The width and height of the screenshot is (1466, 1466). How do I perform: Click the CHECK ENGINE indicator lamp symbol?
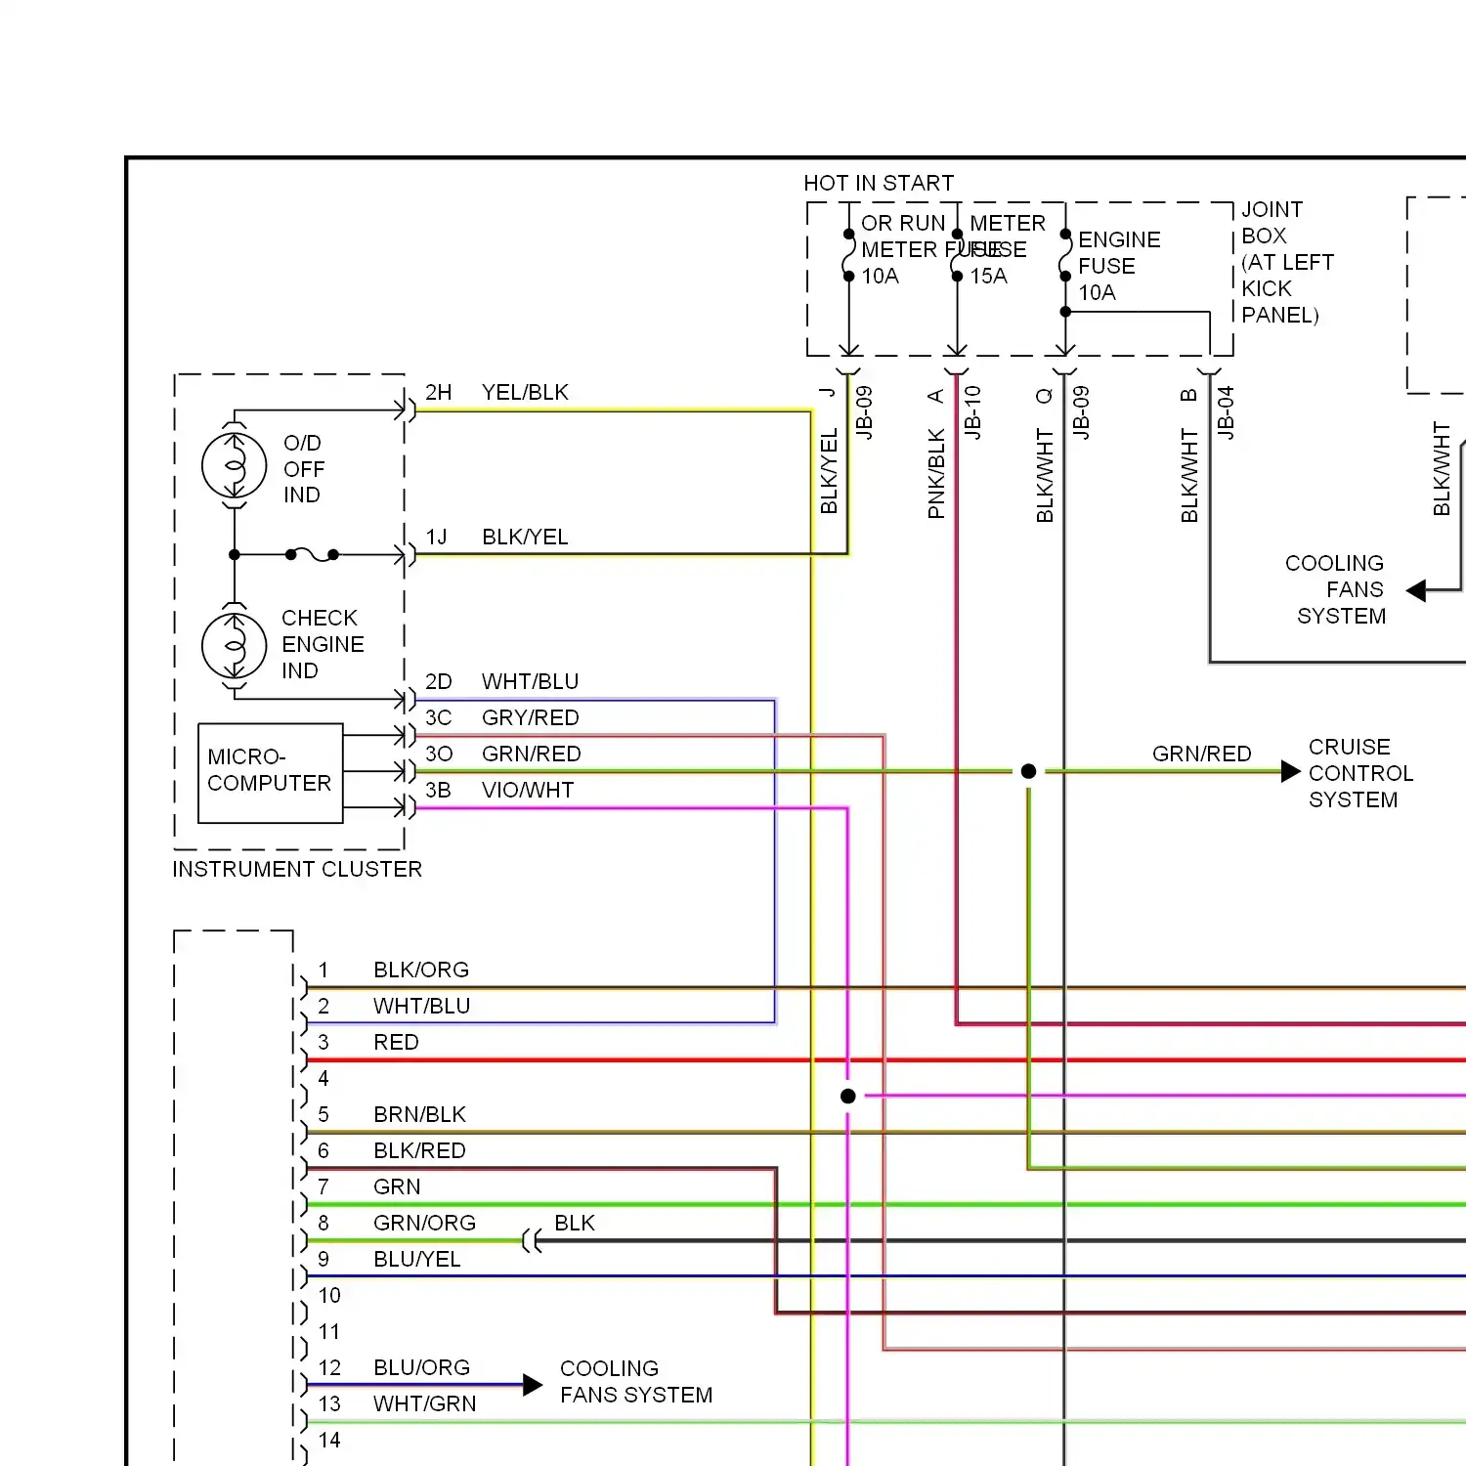pyautogui.click(x=234, y=646)
